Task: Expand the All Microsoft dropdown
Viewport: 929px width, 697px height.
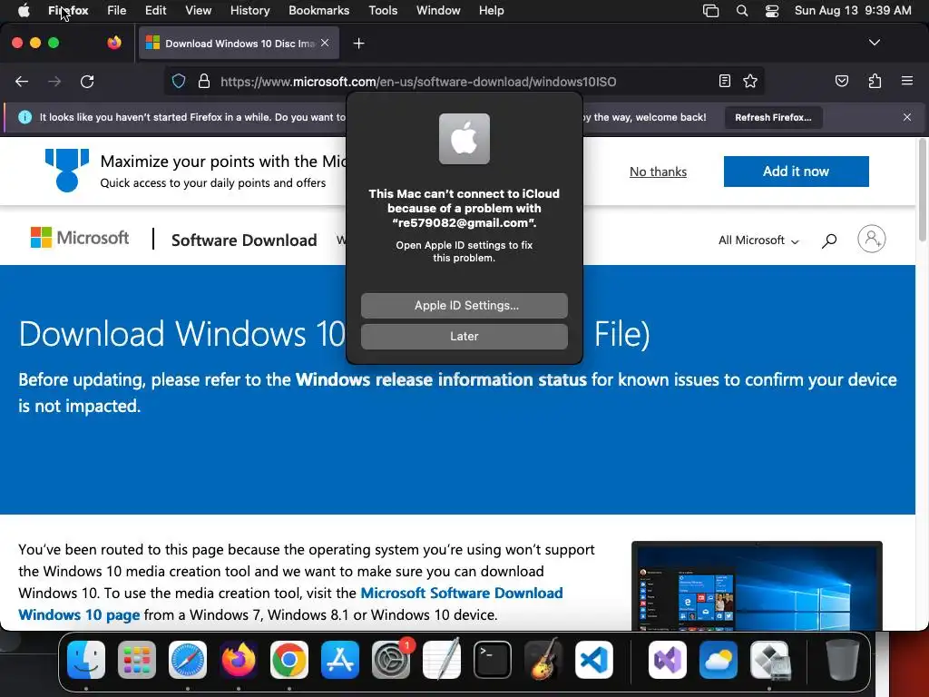Action: (x=758, y=240)
